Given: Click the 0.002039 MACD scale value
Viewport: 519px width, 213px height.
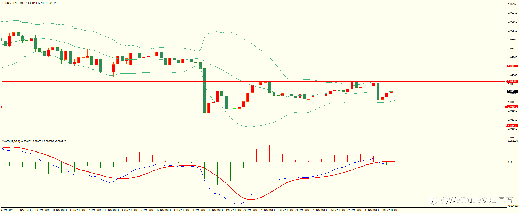Looking at the screenshot, I should tap(513, 141).
